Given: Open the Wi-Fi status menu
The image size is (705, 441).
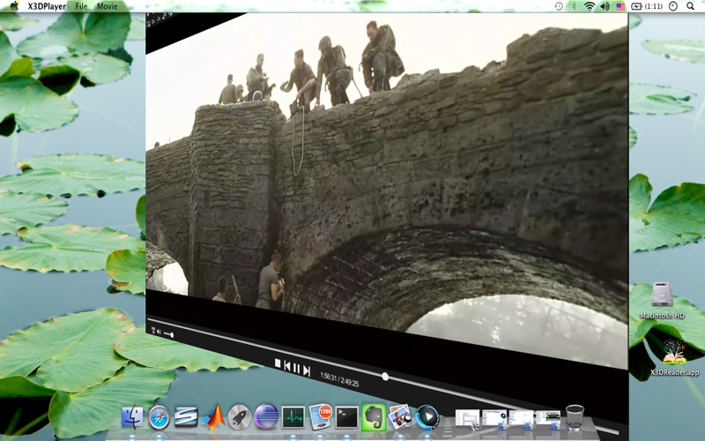Looking at the screenshot, I should [x=589, y=6].
